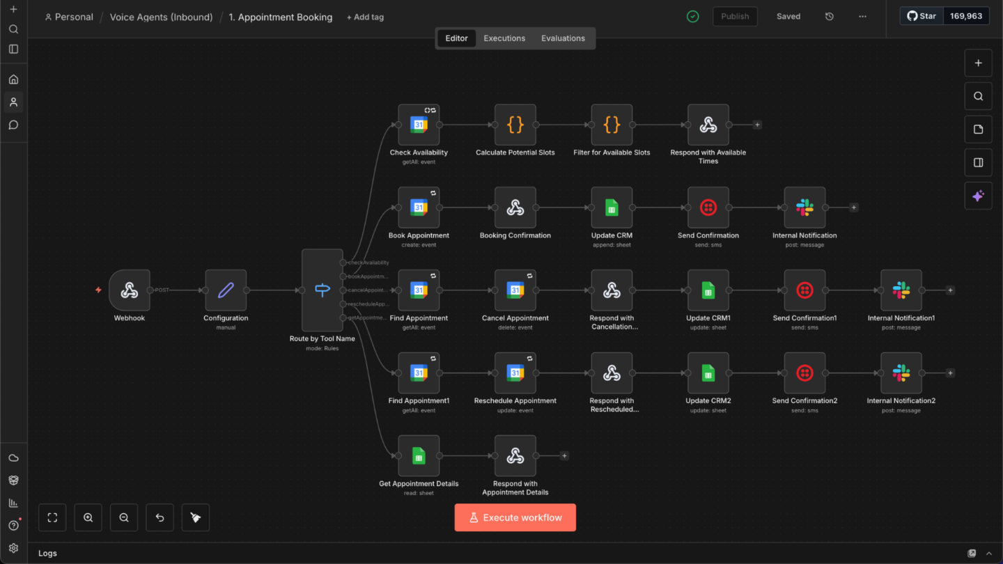Click Add tag next to workflow name
Viewport: 1003px width, 564px height.
click(x=365, y=17)
